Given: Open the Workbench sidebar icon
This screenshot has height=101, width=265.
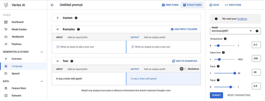Looking at the screenshot, I should click(x=6, y=37).
